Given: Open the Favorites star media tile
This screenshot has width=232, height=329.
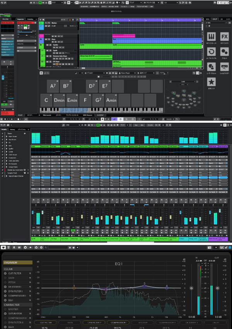Looking at the screenshot, I should [x=211, y=82].
